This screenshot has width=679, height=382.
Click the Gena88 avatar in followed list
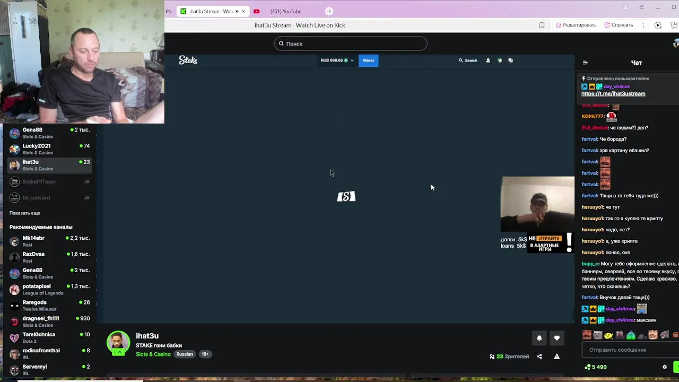pyautogui.click(x=14, y=133)
